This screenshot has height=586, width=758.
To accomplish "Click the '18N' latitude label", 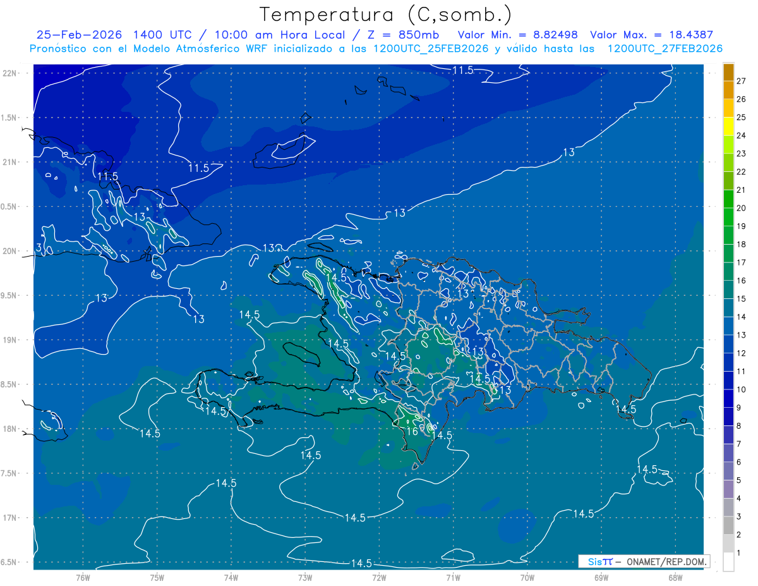I will tap(10, 429).
